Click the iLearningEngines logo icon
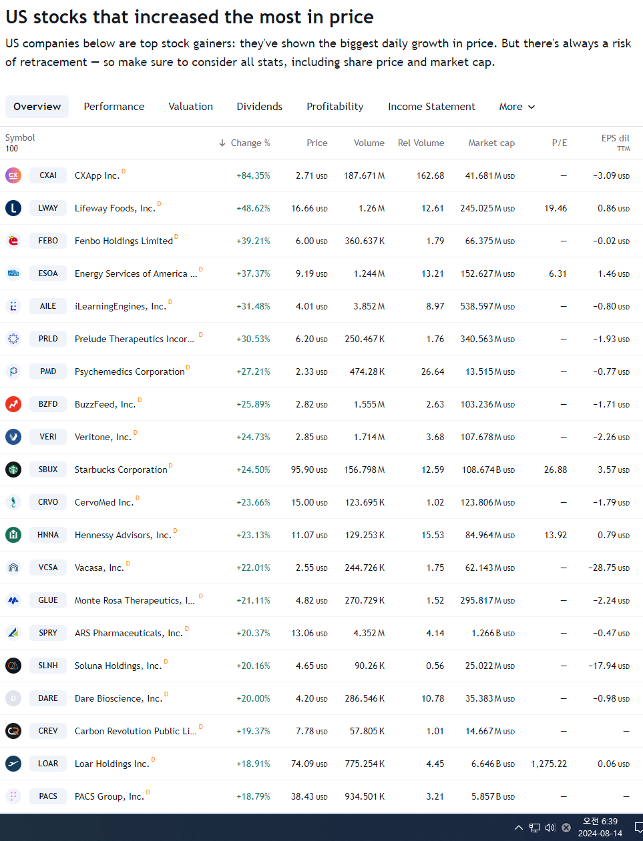Image resolution: width=643 pixels, height=841 pixels. pyautogui.click(x=13, y=306)
